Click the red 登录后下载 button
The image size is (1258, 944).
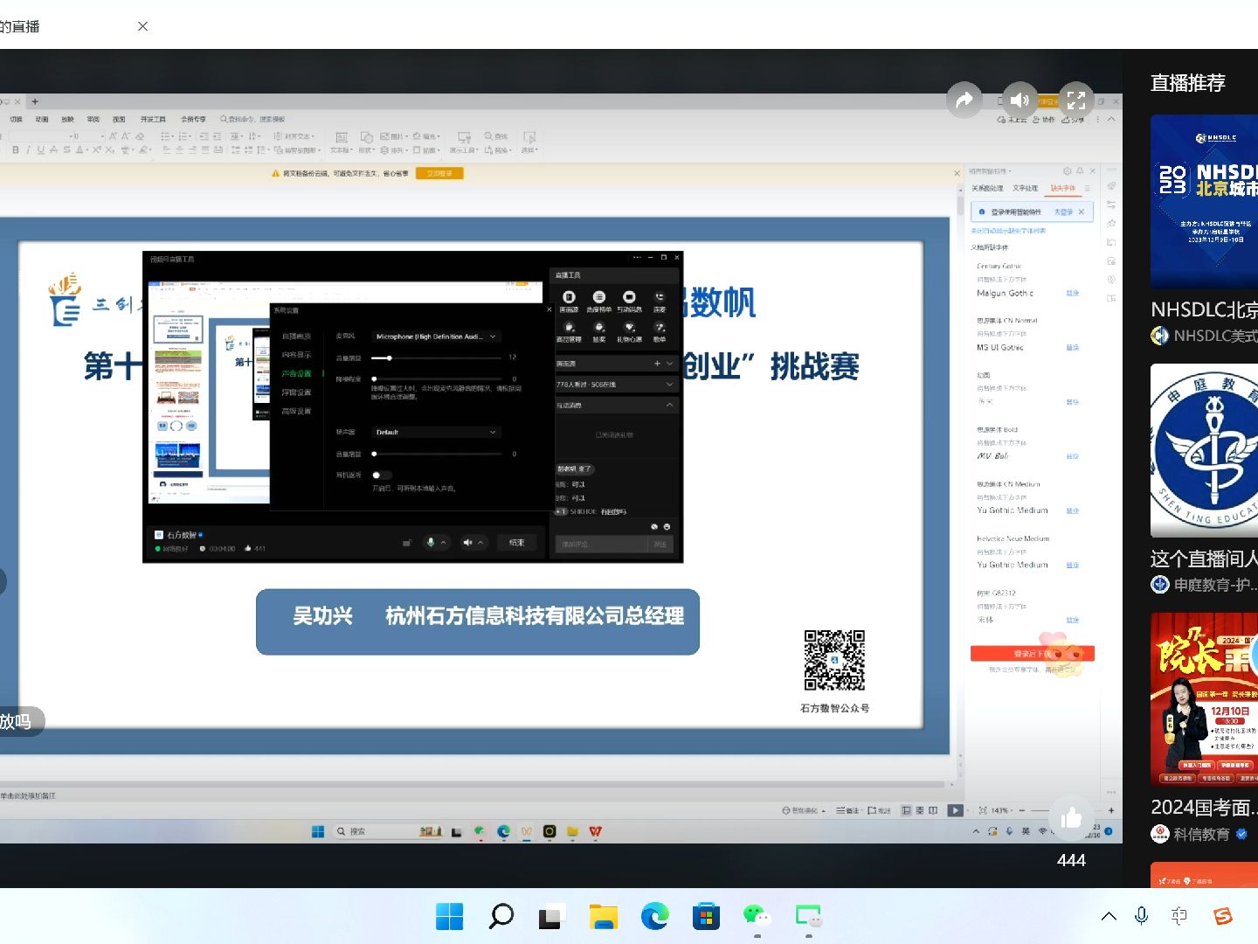1033,654
